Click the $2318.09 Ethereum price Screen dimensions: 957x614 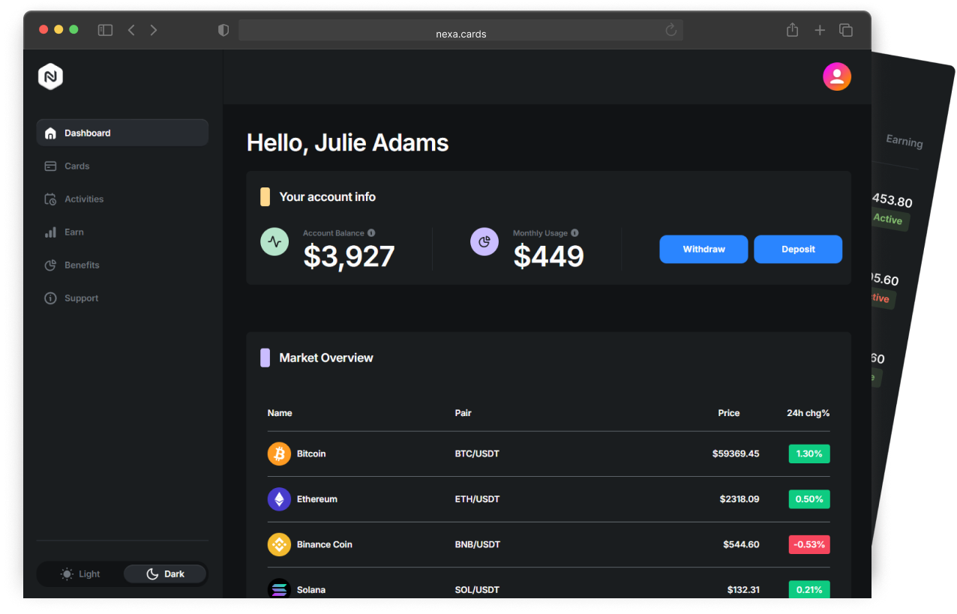coord(739,499)
